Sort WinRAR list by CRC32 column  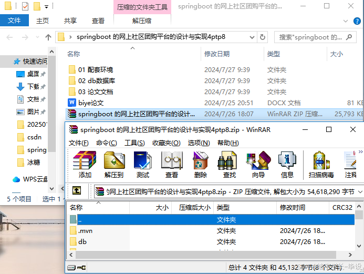(342, 208)
